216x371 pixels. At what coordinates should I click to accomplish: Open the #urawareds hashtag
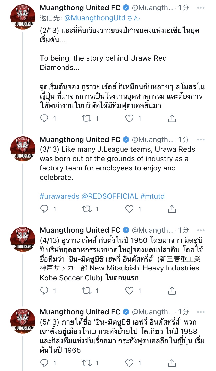[59, 196]
